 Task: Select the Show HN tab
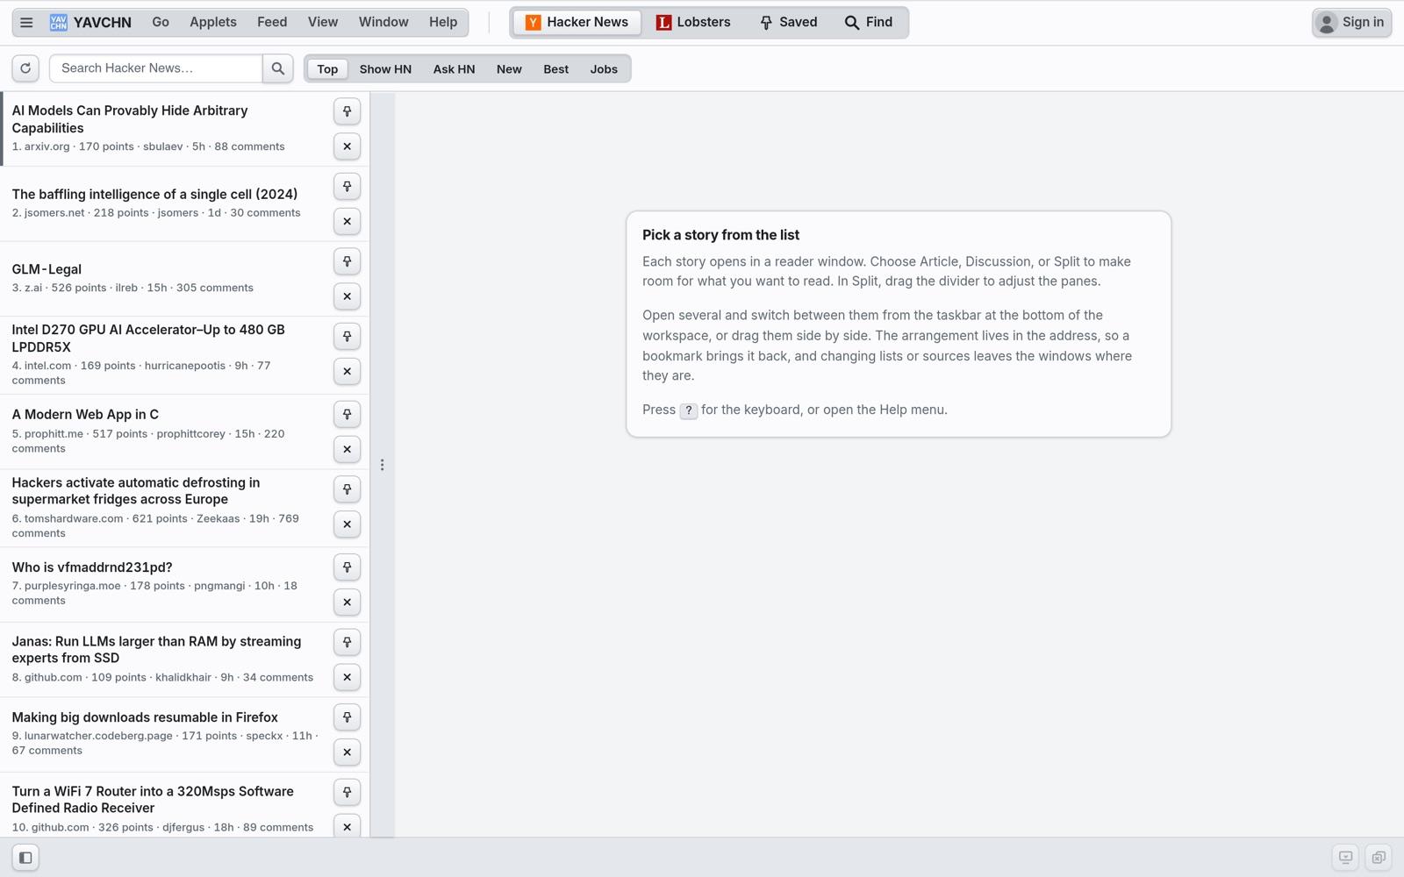coord(385,69)
